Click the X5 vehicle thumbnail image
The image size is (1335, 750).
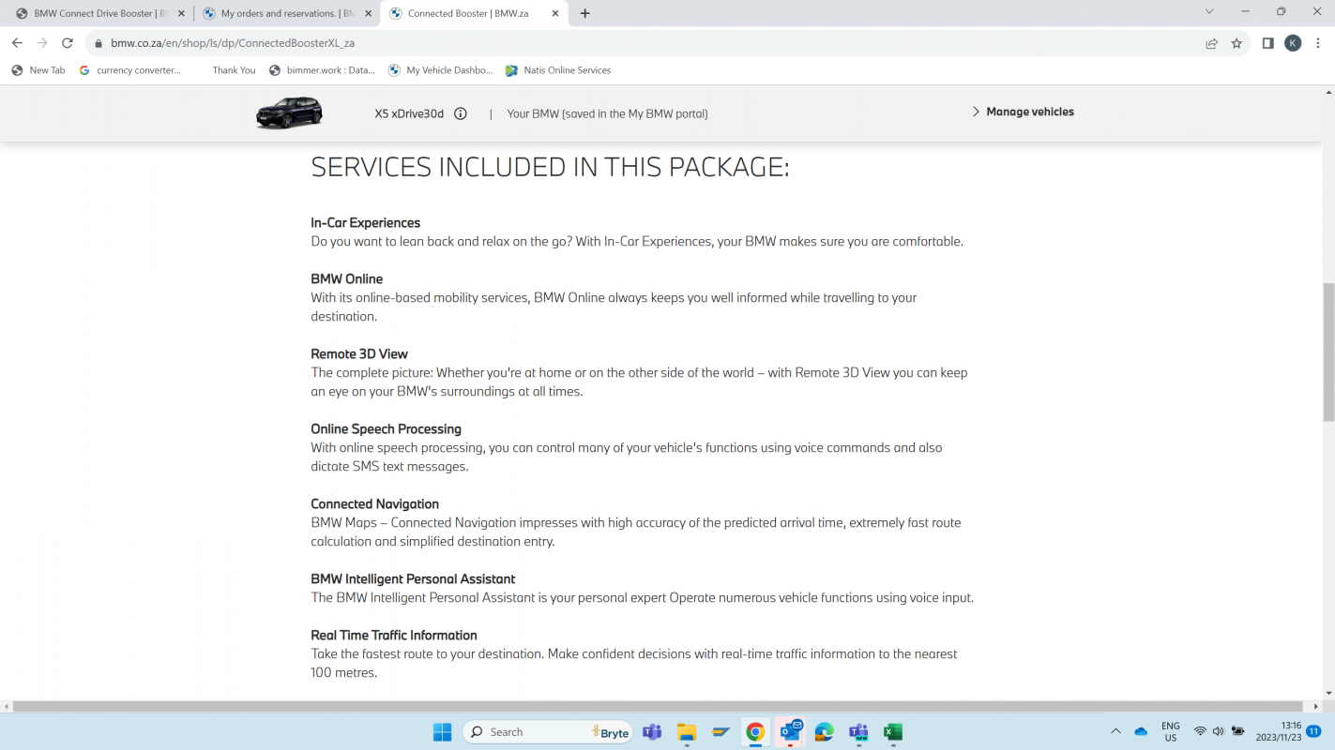tap(289, 112)
